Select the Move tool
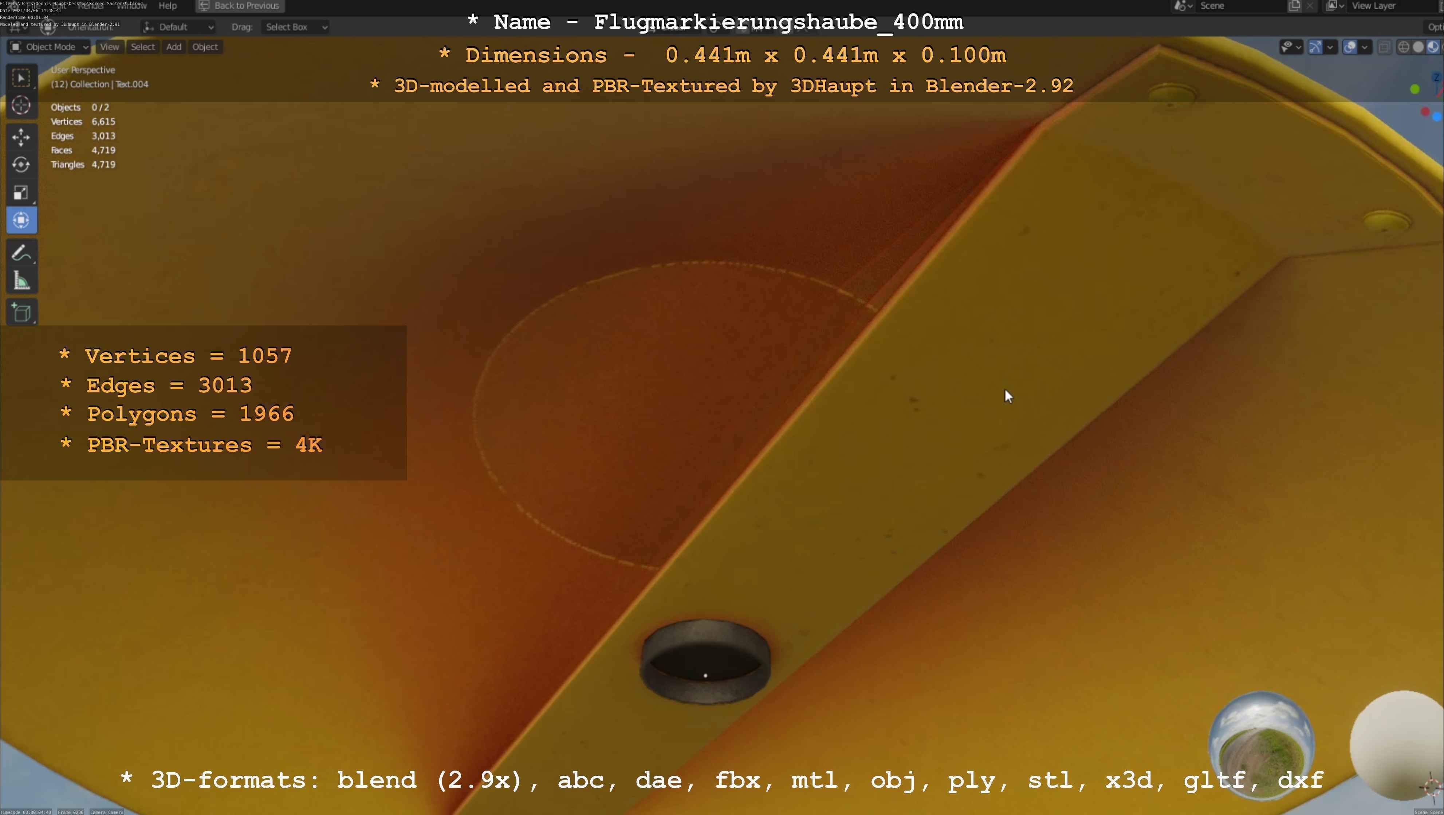Screen dimensions: 1444x815 tap(21, 137)
